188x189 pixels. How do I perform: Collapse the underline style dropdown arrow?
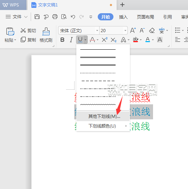86,40
